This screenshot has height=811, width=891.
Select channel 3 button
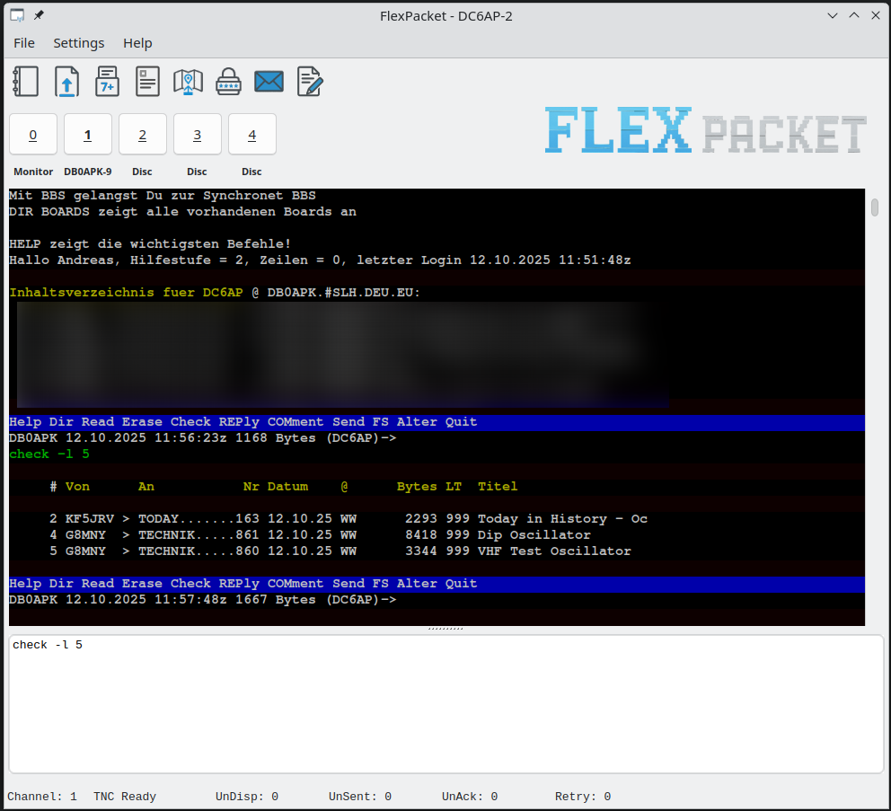(198, 135)
